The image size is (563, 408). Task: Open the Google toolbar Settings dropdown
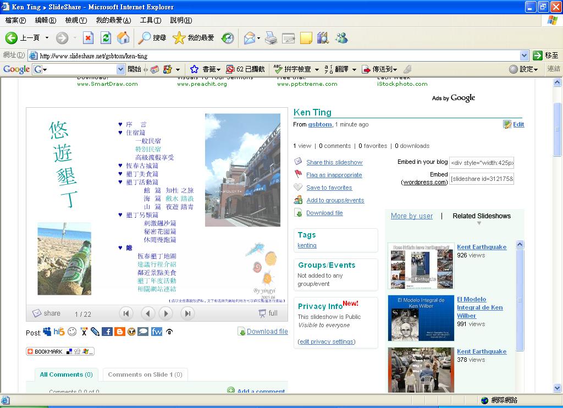pyautogui.click(x=536, y=69)
